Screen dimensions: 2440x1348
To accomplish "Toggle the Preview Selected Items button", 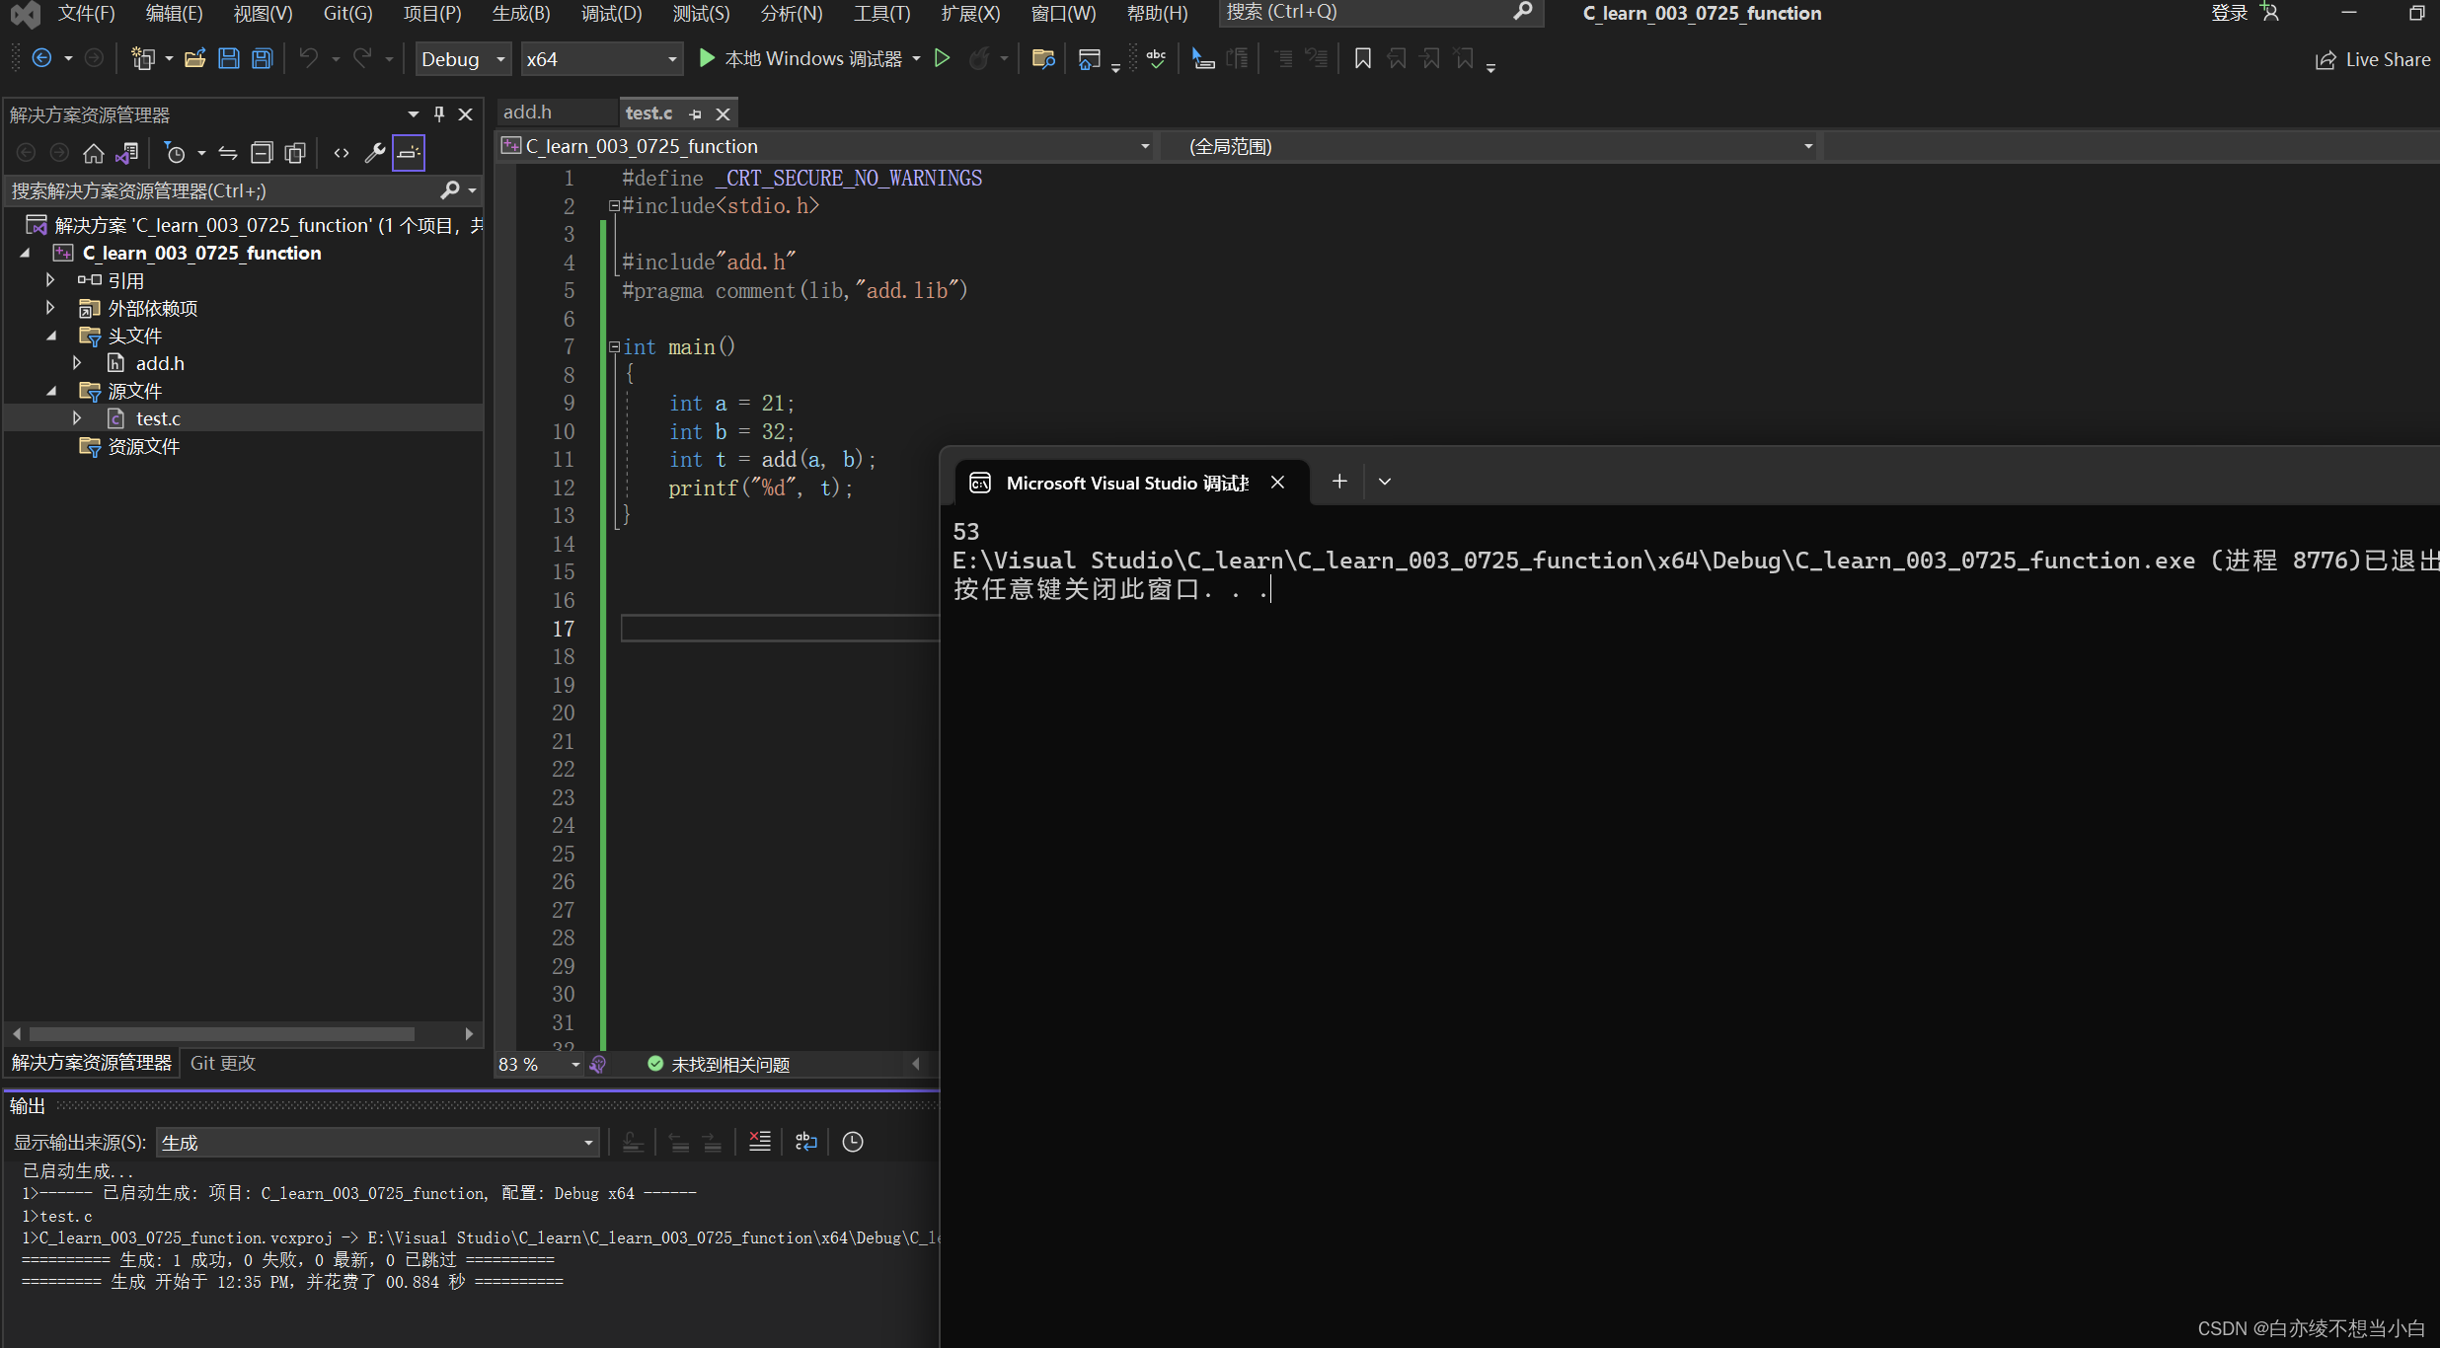I will pyautogui.click(x=409, y=153).
